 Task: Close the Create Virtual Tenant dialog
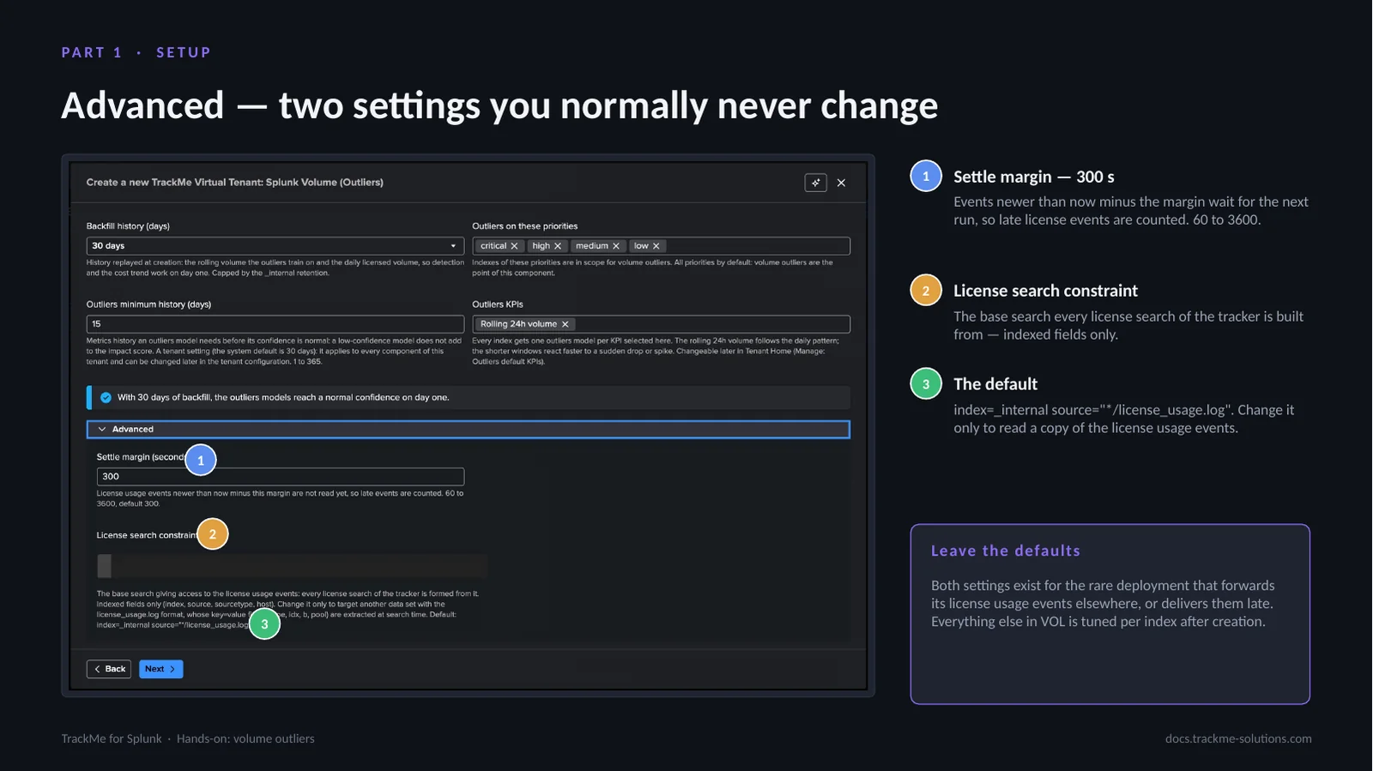click(841, 183)
